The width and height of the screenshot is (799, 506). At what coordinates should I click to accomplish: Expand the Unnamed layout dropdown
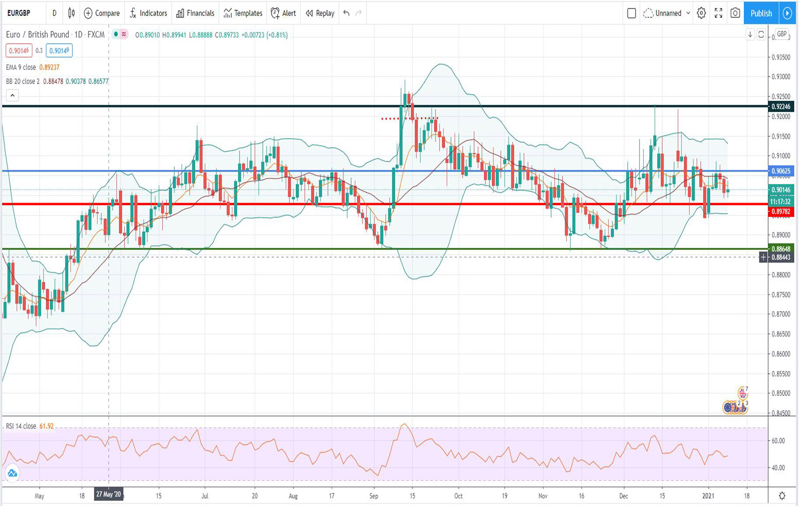[x=687, y=13]
